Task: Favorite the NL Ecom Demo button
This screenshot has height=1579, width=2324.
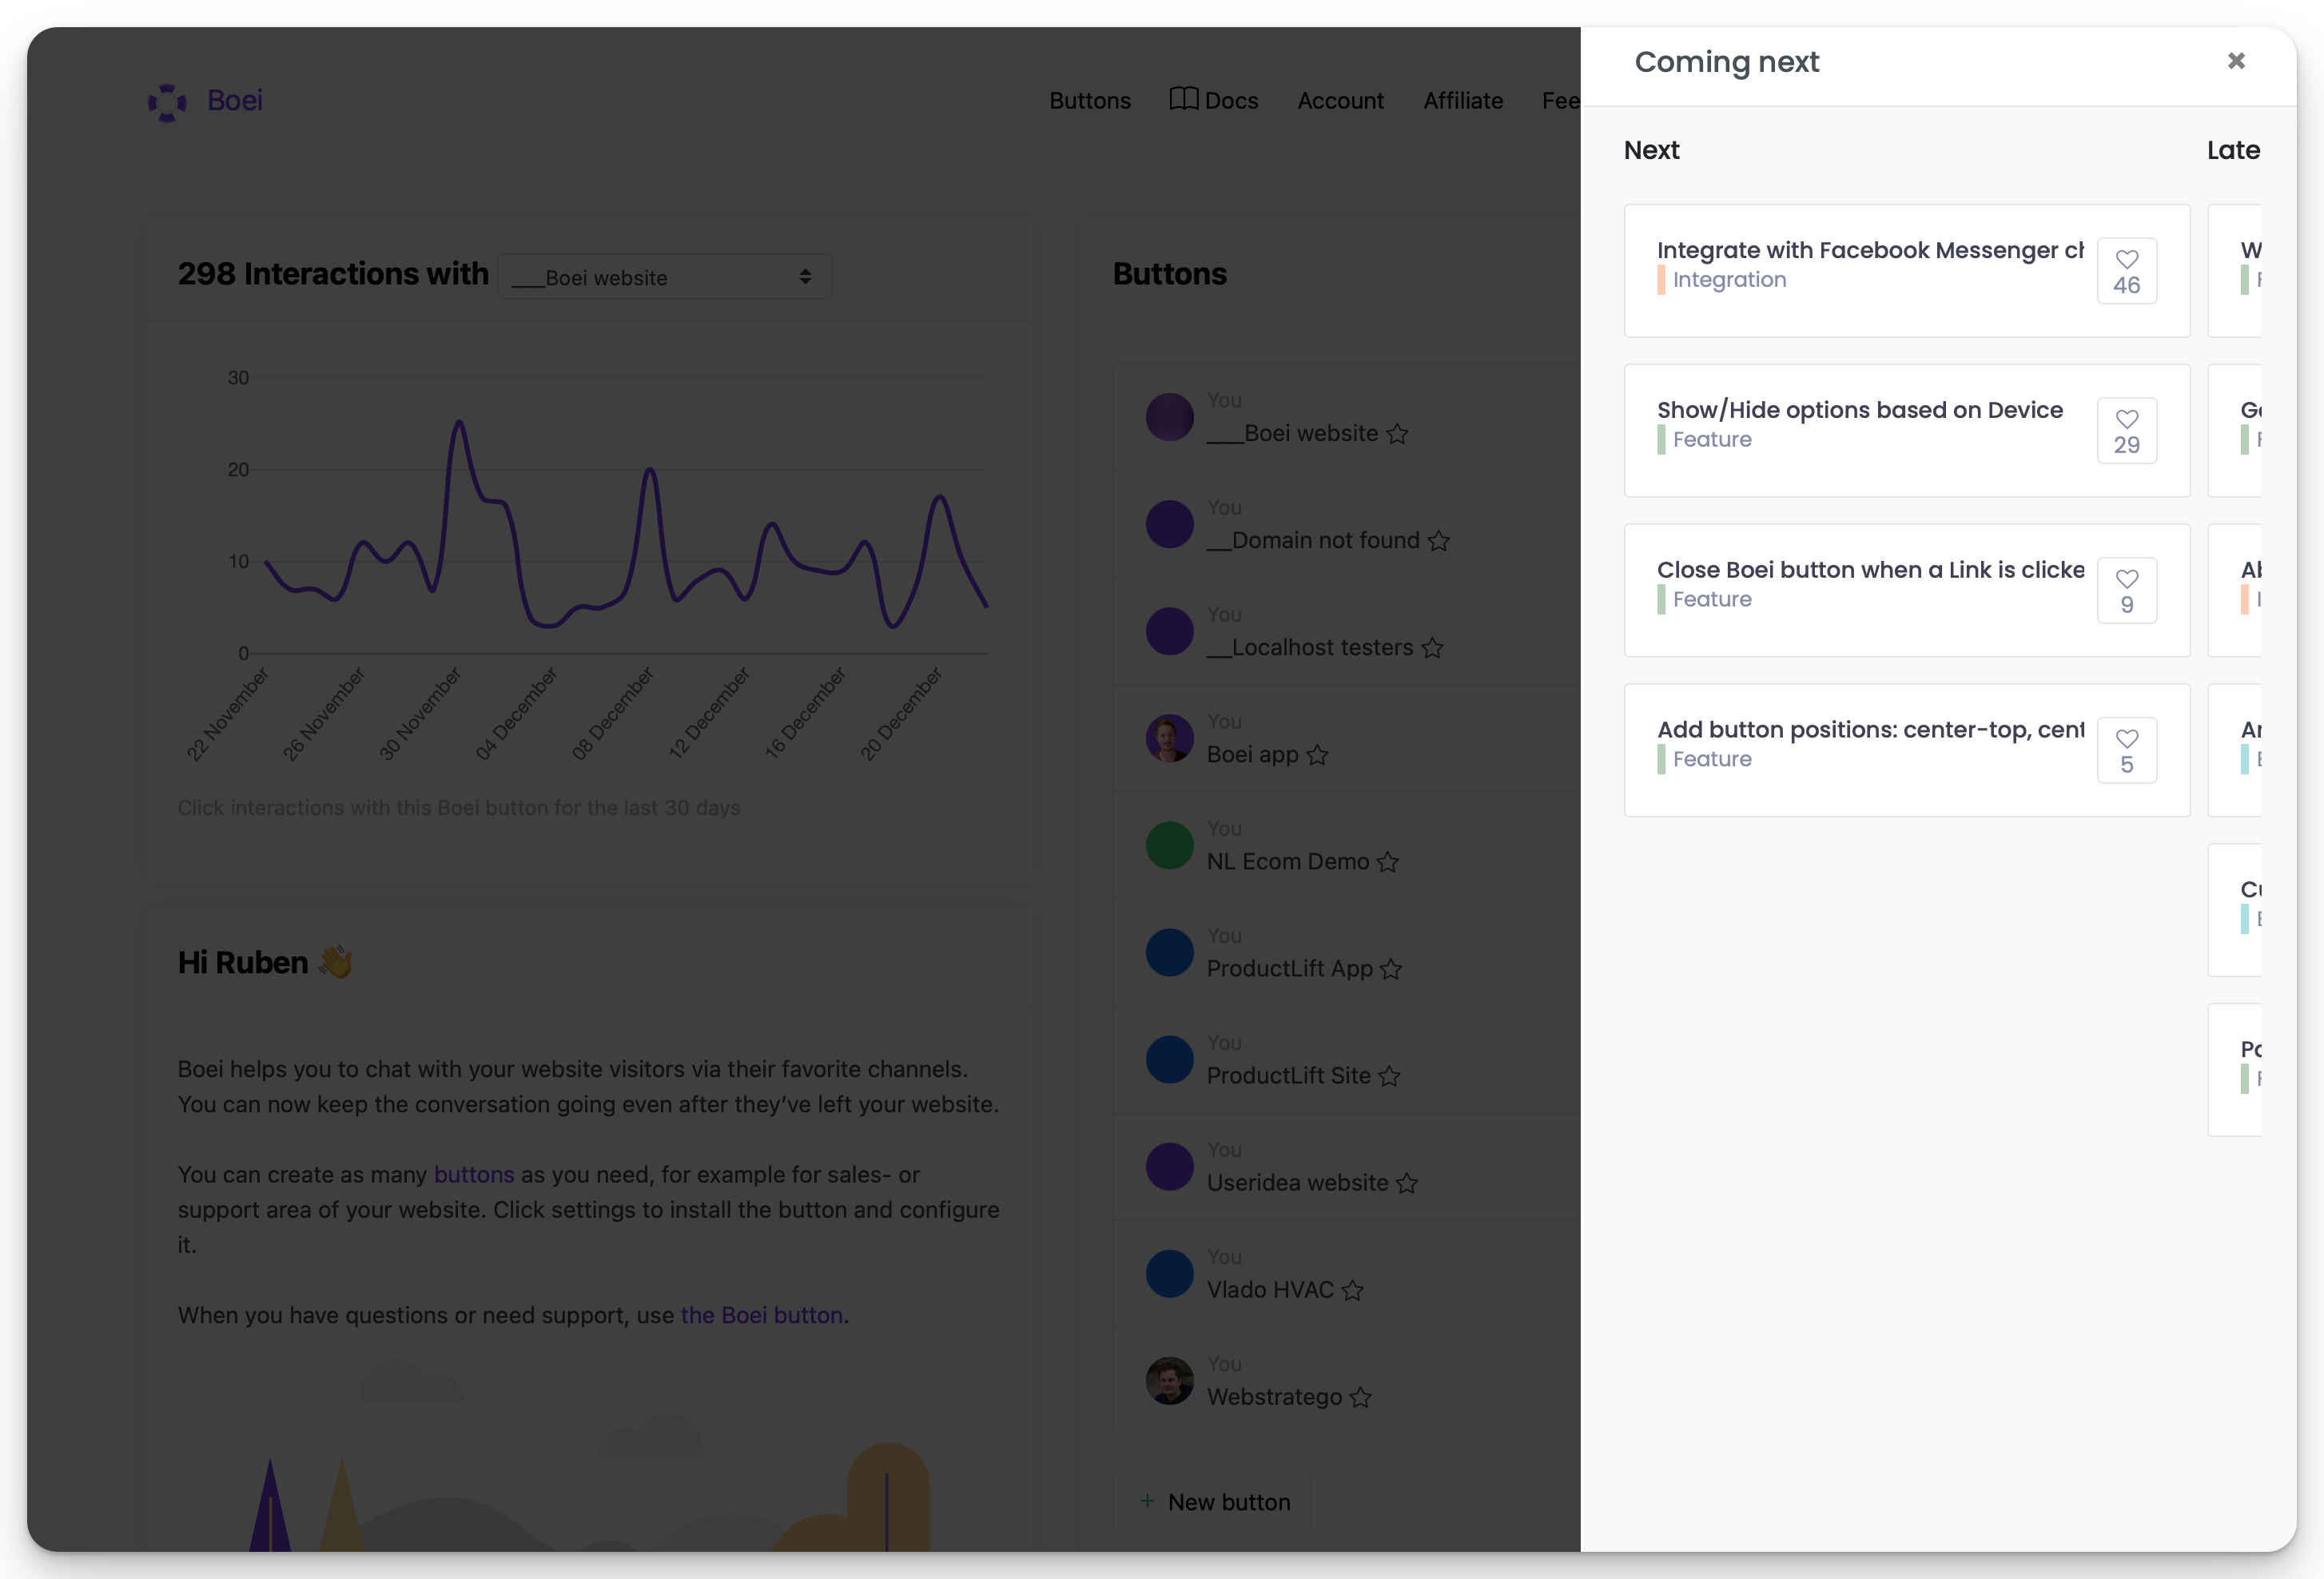Action: (1387, 862)
